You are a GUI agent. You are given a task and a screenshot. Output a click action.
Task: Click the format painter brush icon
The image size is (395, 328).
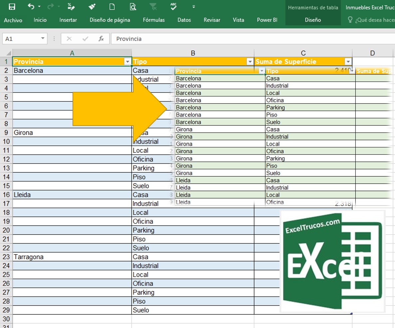tap(92, 7)
